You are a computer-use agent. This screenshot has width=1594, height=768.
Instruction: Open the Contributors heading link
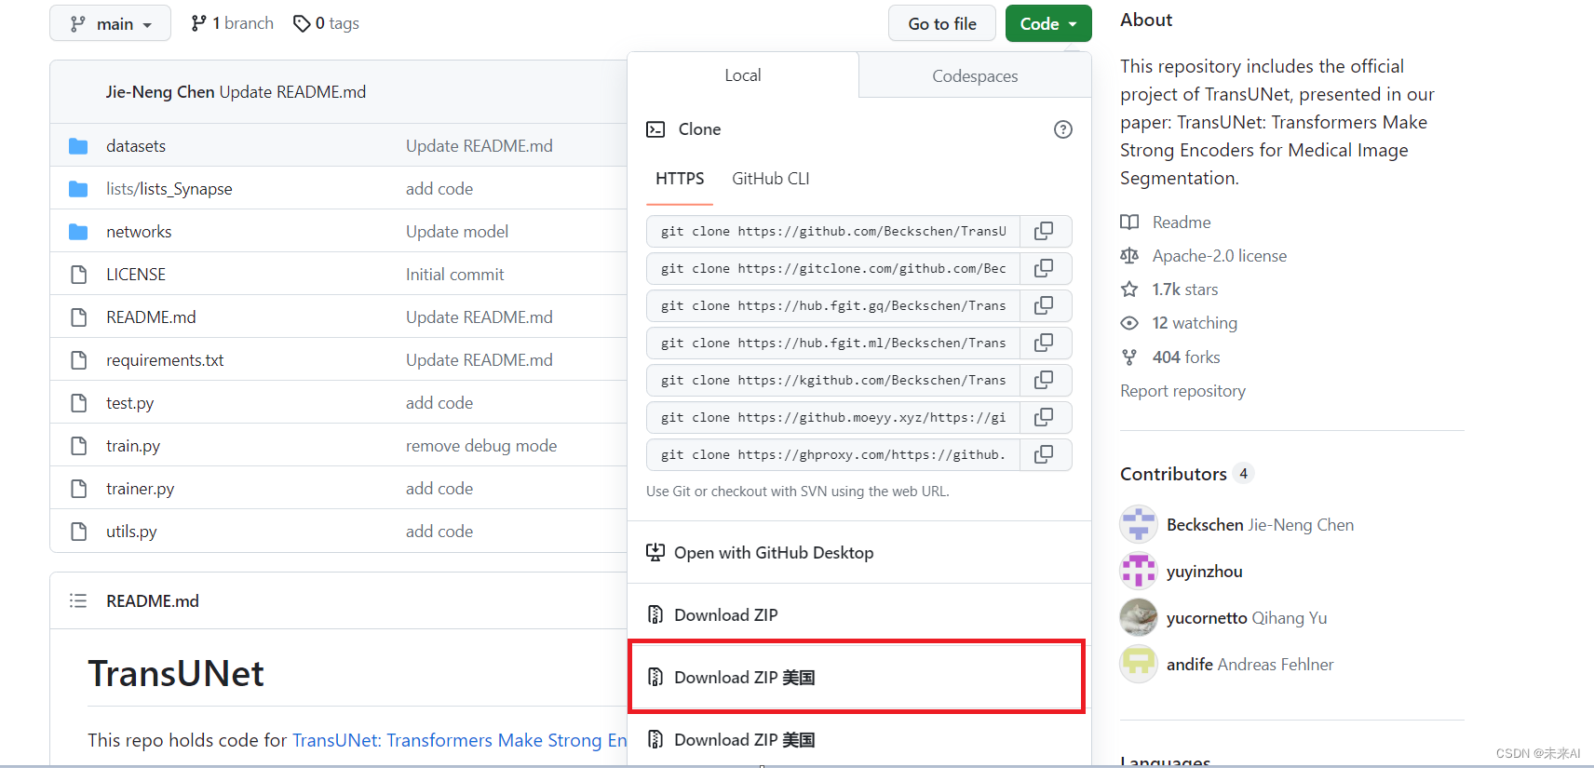[x=1173, y=474]
